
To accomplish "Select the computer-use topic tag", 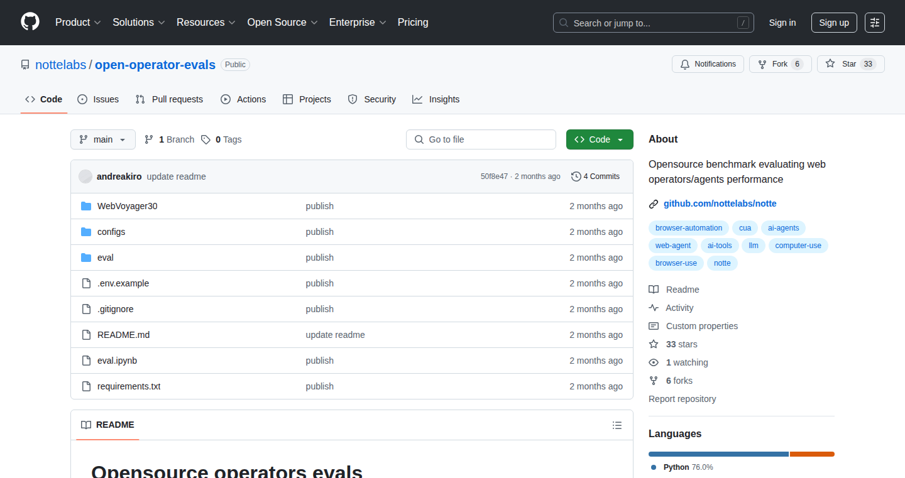I will pyautogui.click(x=798, y=246).
